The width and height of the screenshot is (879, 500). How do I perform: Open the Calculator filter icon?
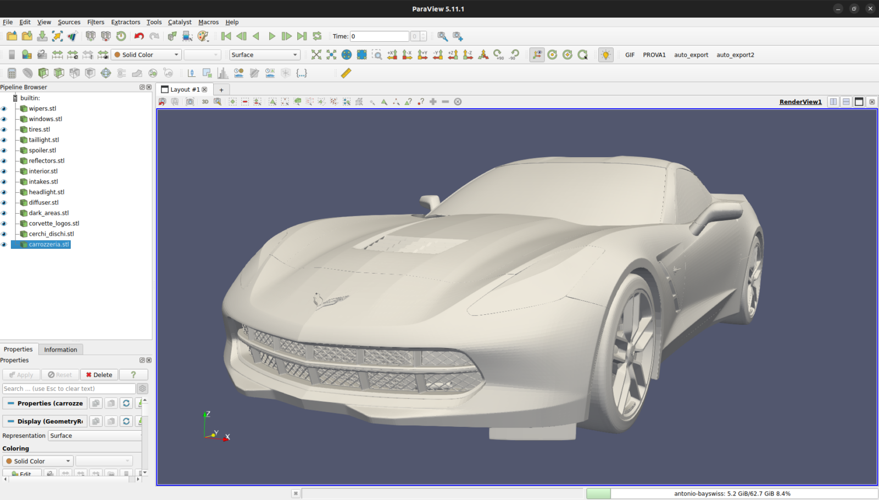tap(11, 73)
